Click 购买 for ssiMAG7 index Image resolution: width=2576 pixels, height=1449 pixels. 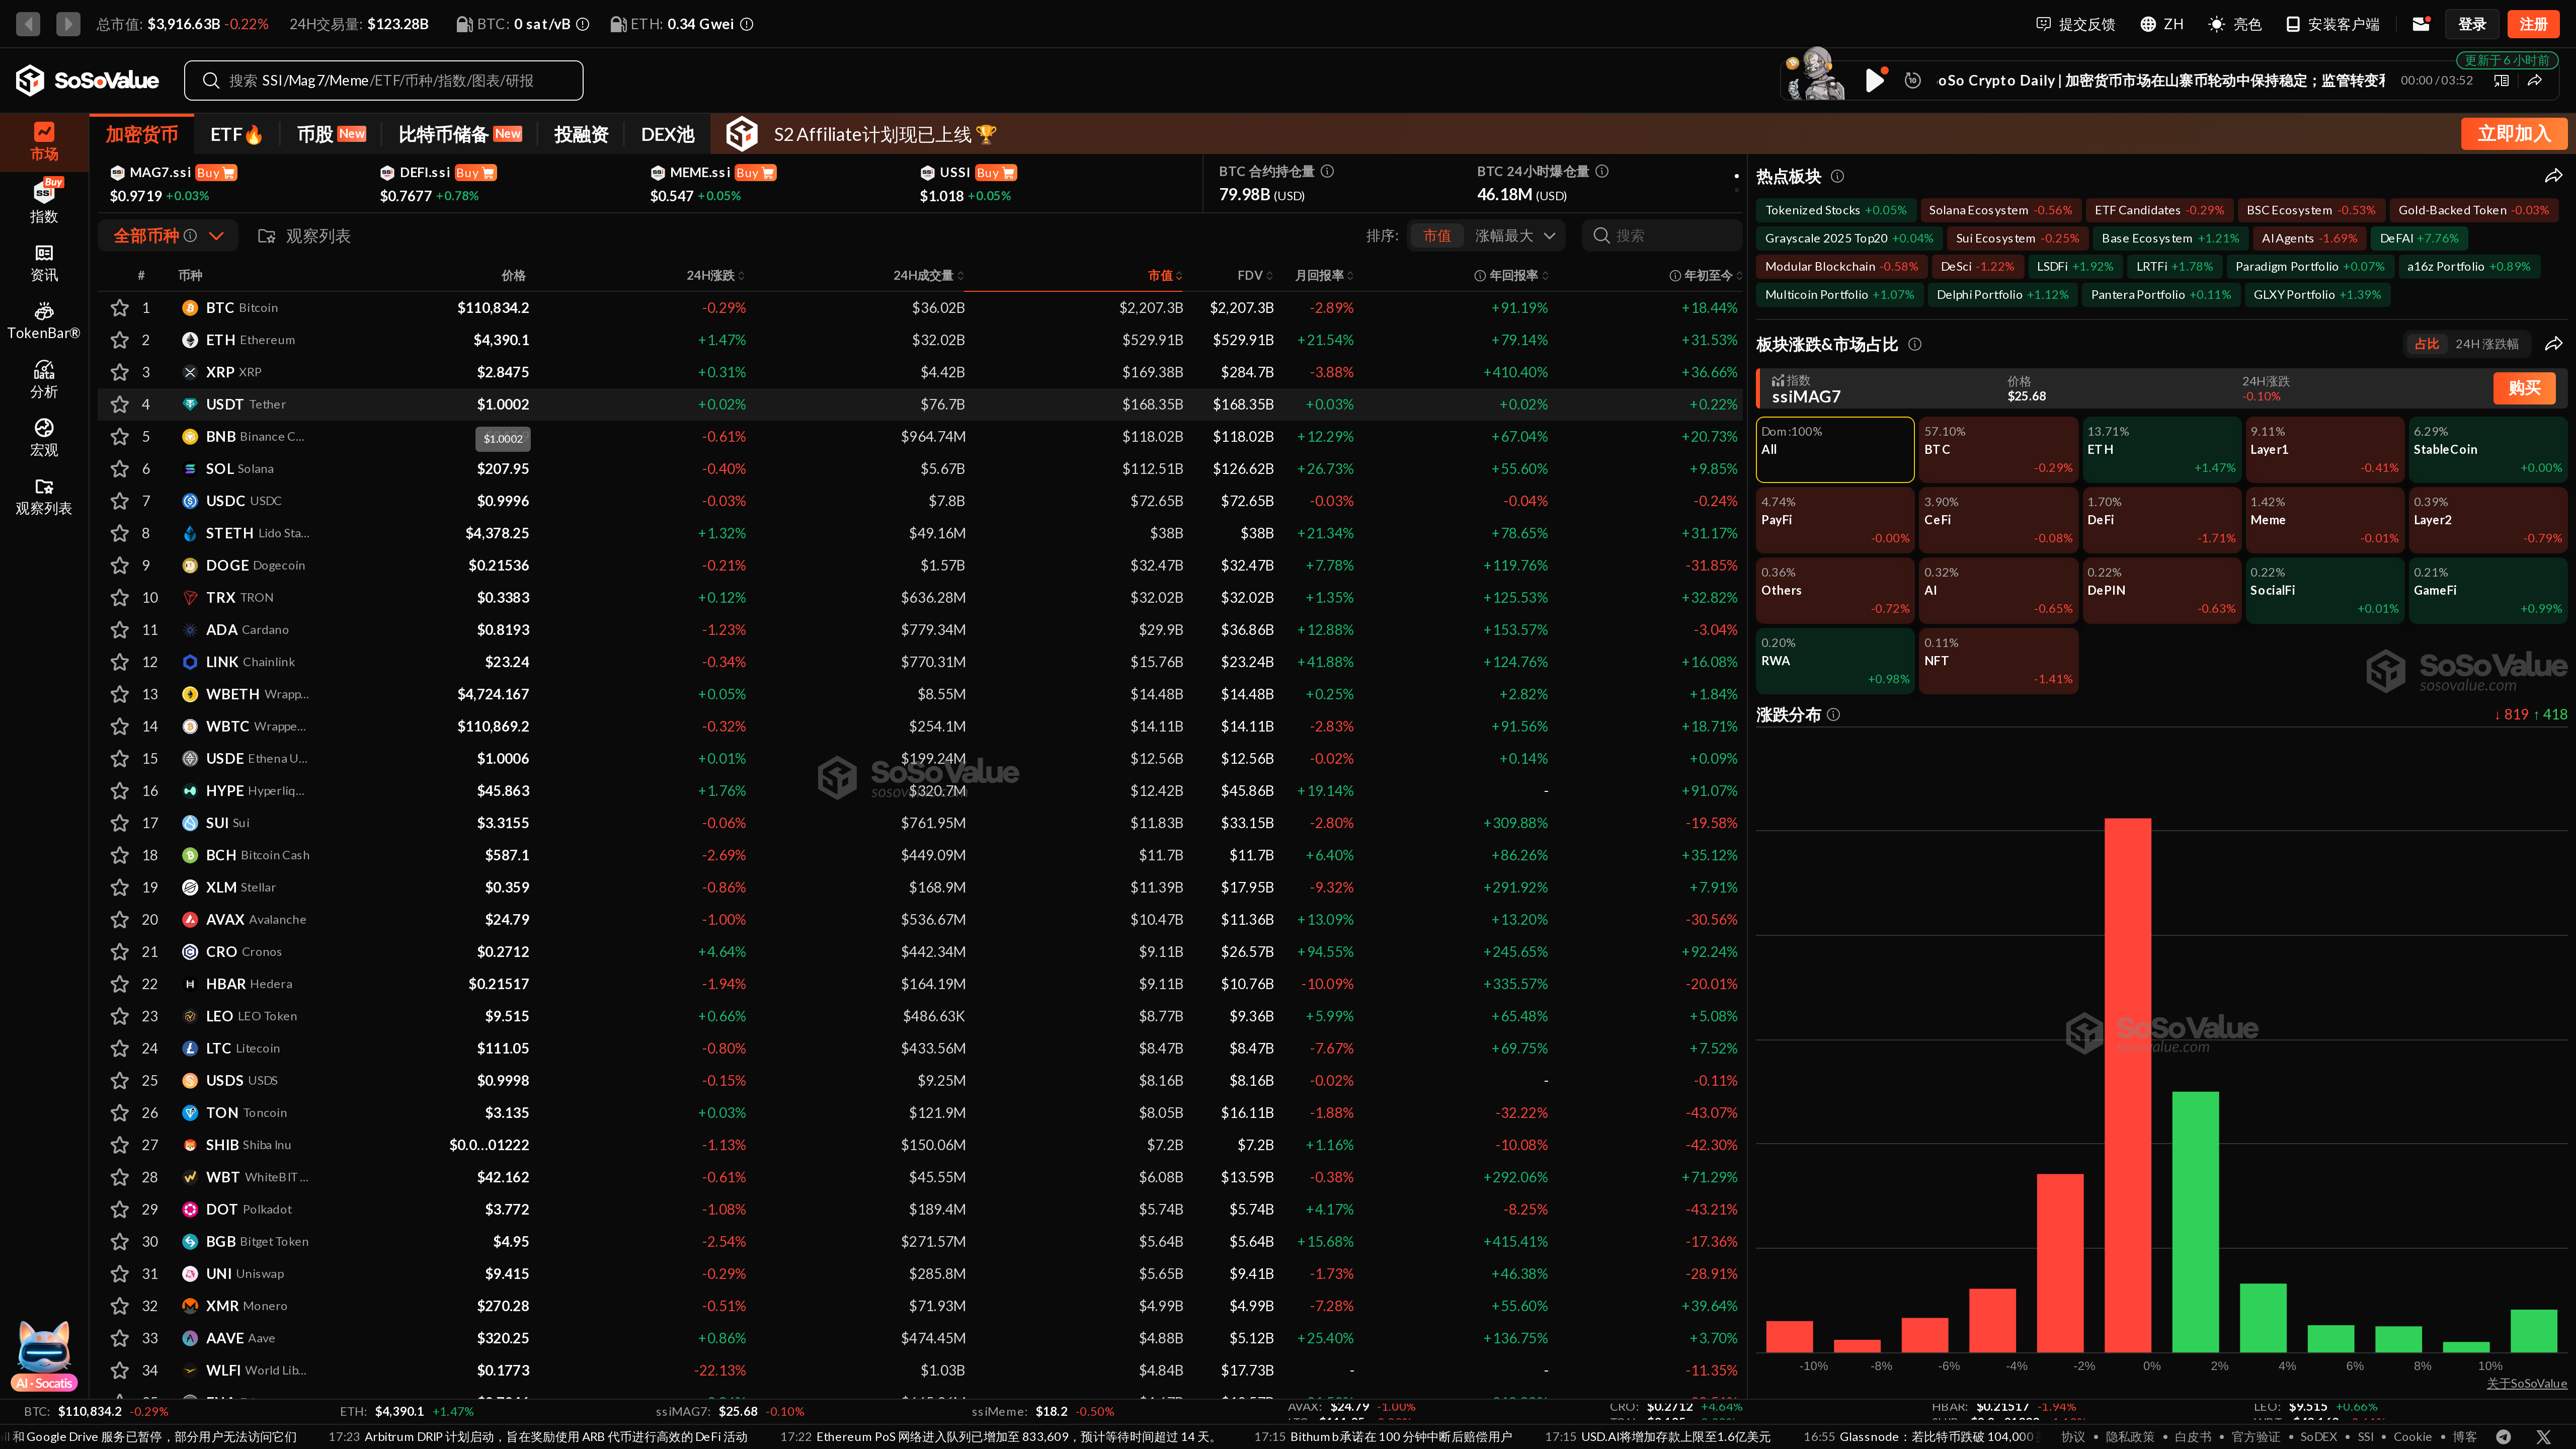pos(2524,388)
